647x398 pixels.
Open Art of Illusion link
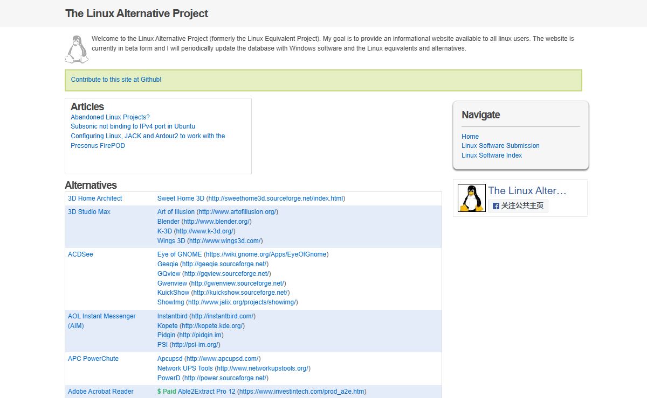coord(176,212)
